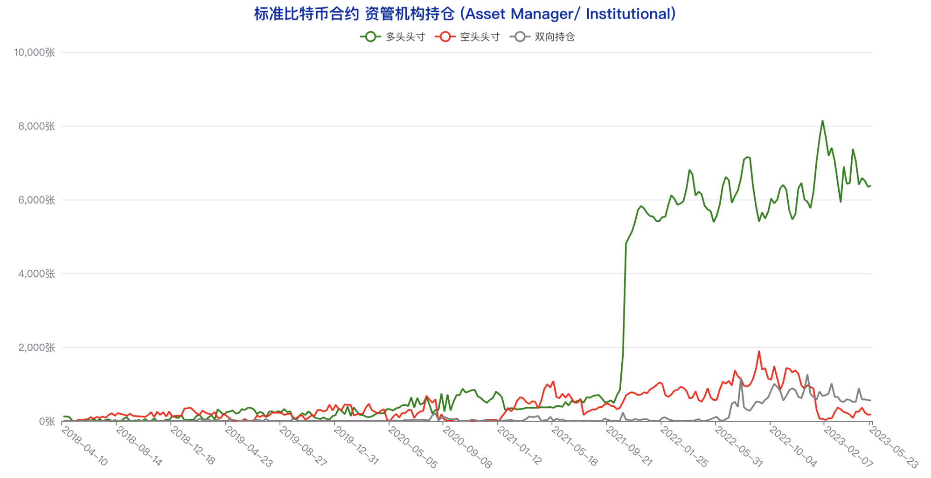
Task: Select the 4,000张 y-axis label
Action: 36,274
